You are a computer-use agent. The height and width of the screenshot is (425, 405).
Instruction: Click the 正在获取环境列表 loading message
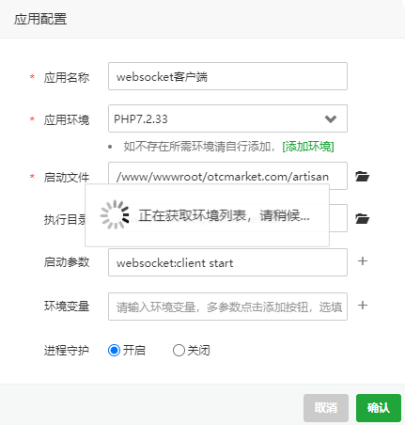(225, 215)
